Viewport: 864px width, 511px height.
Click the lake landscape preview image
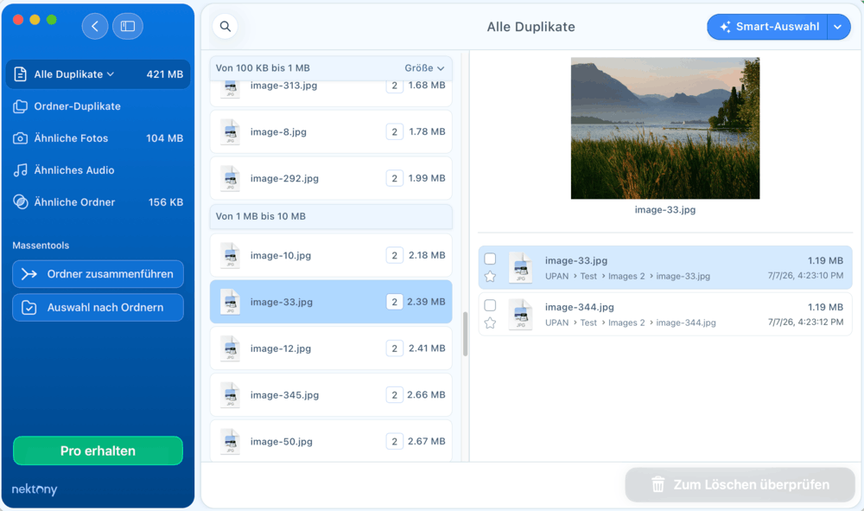665,129
